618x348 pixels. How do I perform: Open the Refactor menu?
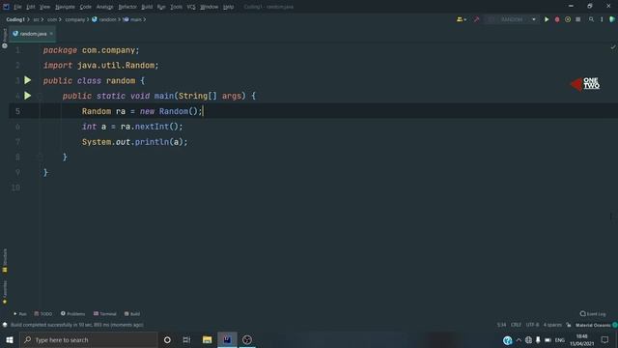click(127, 7)
